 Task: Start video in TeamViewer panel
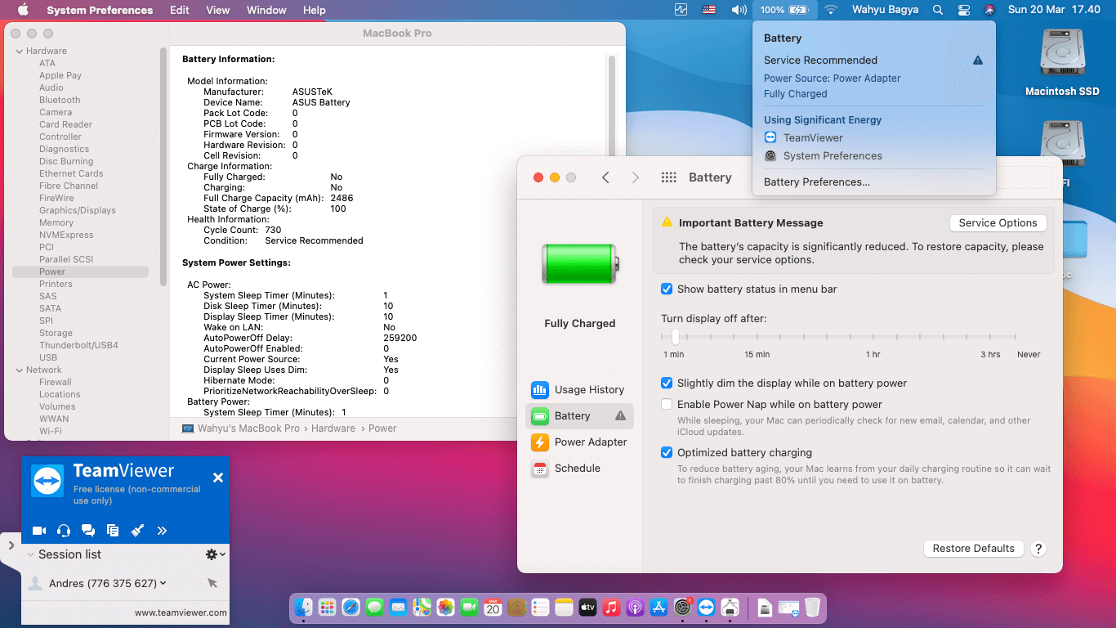[x=38, y=531]
